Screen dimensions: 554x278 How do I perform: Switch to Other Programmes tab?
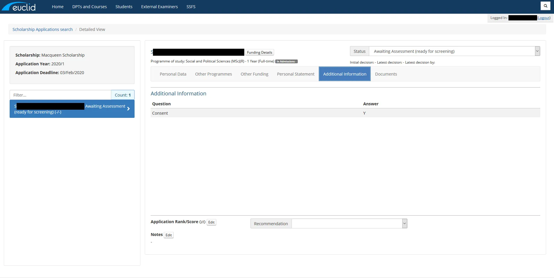point(213,74)
